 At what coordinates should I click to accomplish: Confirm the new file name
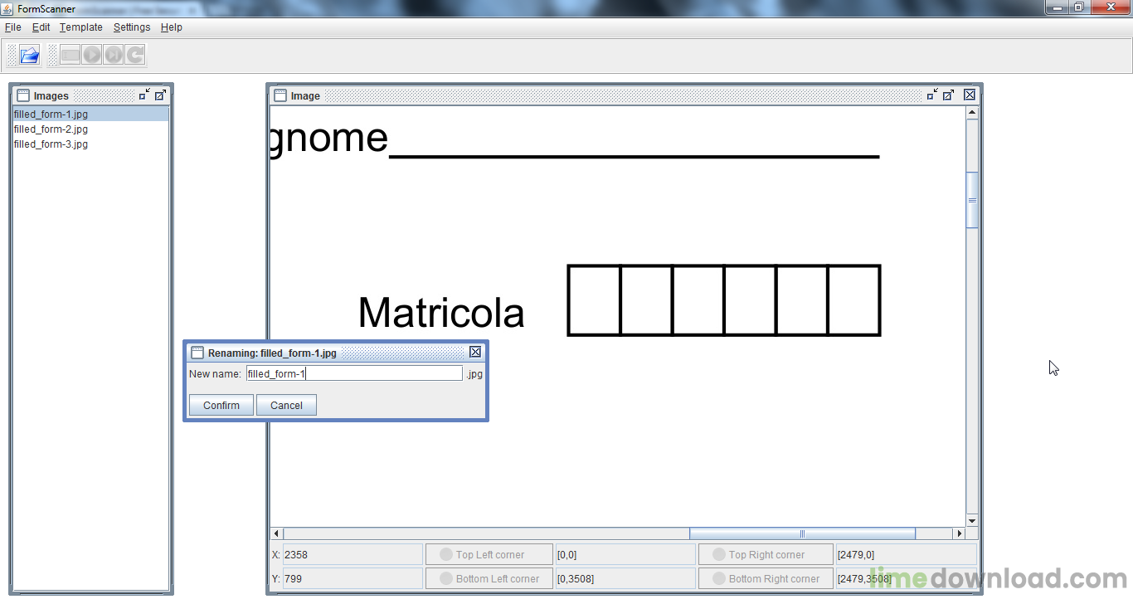pyautogui.click(x=221, y=405)
